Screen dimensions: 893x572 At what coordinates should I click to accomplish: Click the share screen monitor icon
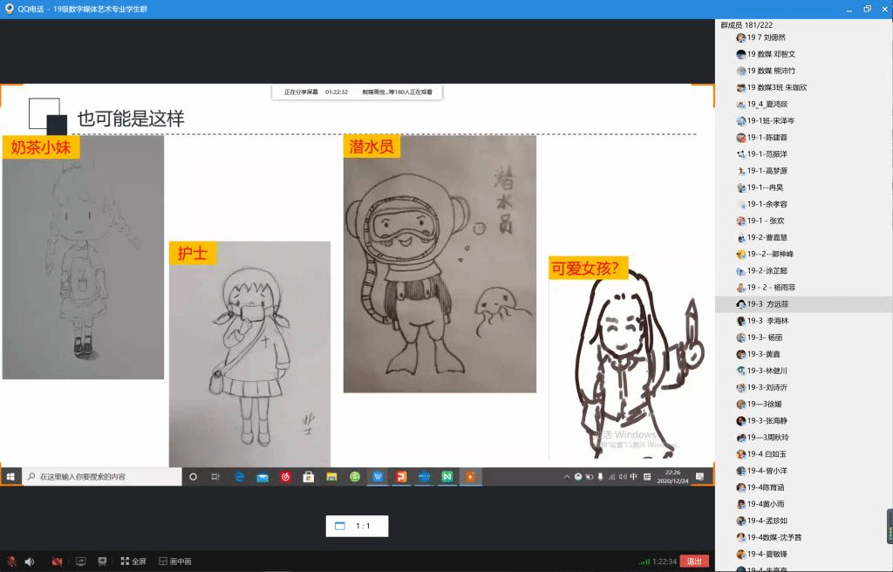(81, 562)
